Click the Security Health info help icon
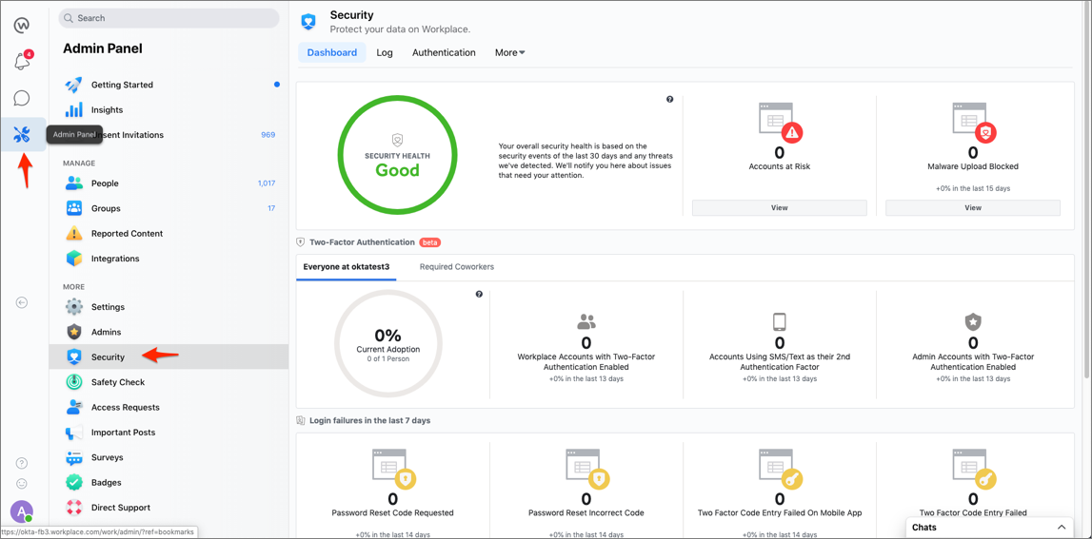The image size is (1092, 539). click(x=670, y=99)
